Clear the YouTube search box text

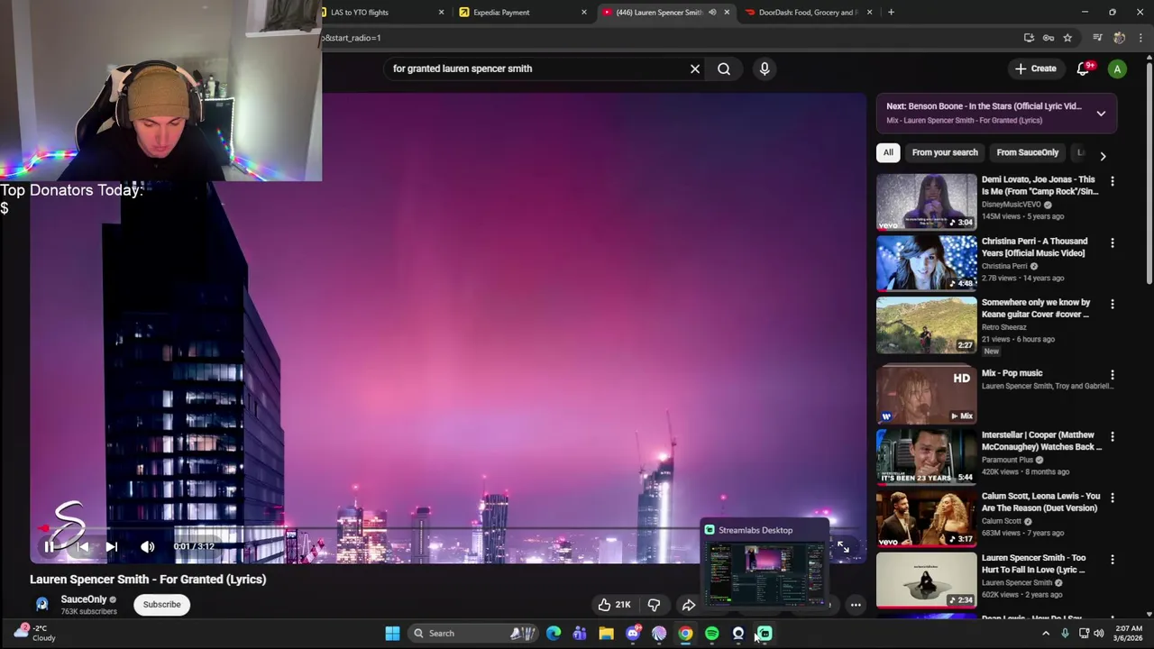(695, 69)
